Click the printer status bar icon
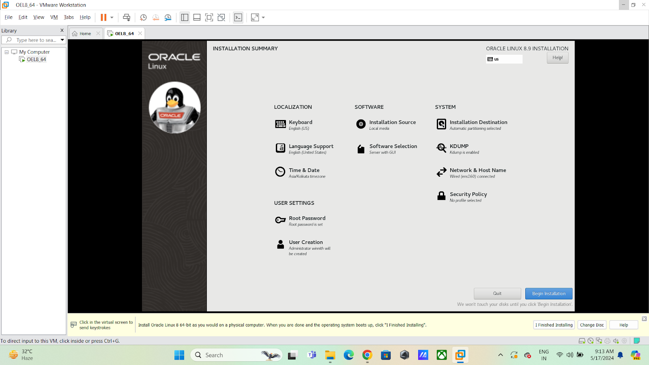 (x=607, y=341)
